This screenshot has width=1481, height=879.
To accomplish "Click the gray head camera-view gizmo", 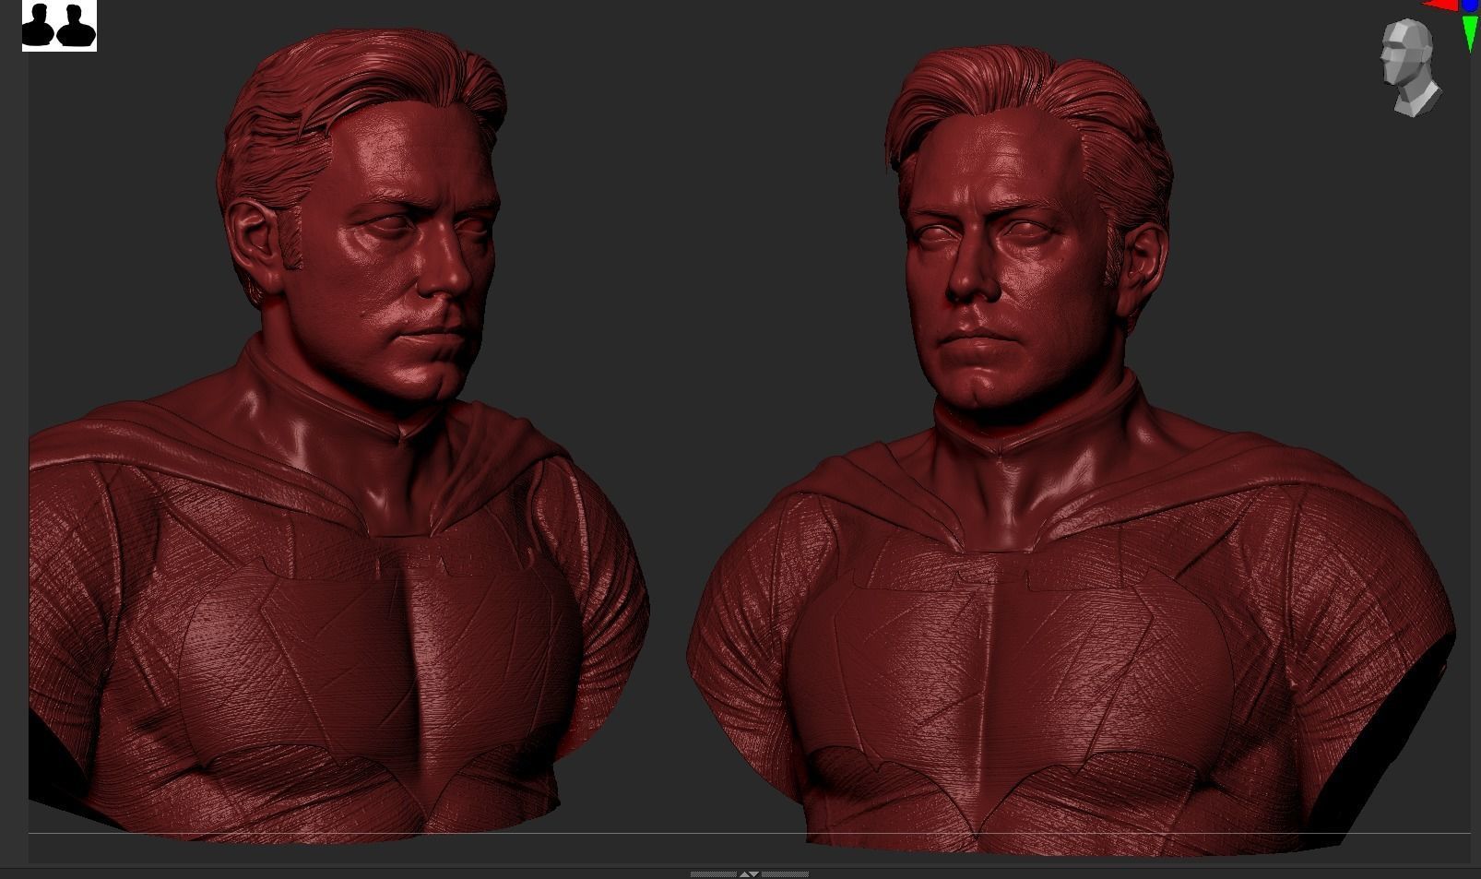I will (x=1409, y=68).
